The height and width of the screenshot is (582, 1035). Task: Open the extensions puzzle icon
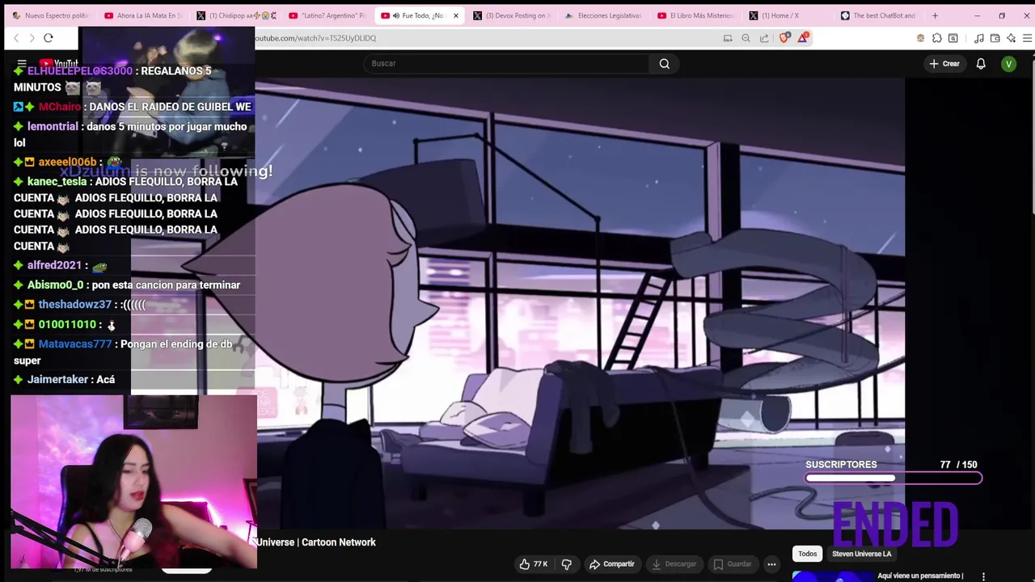pos(936,38)
